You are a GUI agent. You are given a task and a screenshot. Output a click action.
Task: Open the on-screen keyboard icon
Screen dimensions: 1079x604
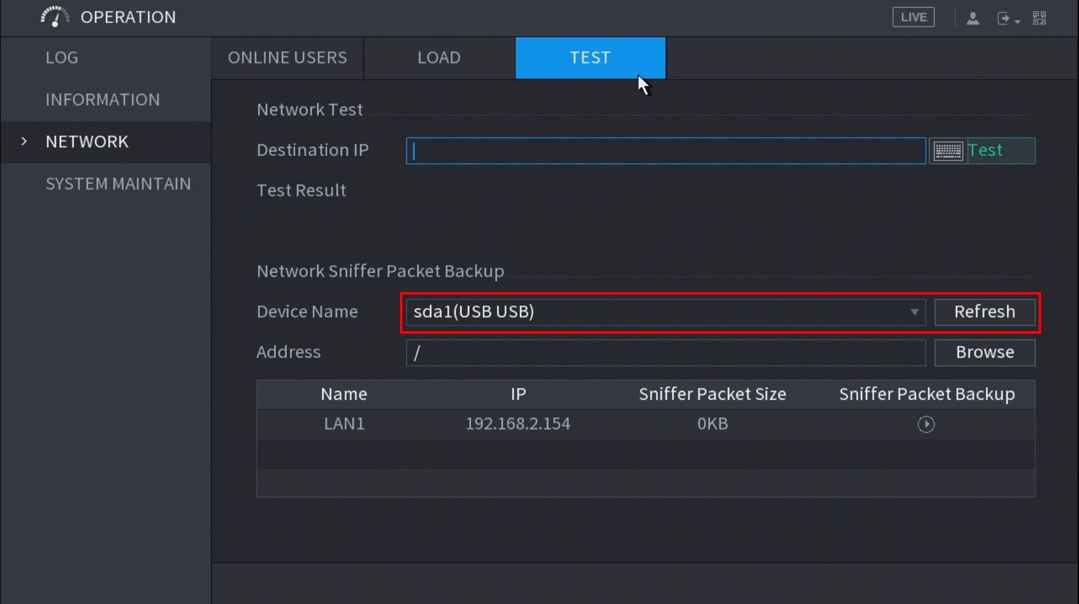947,151
